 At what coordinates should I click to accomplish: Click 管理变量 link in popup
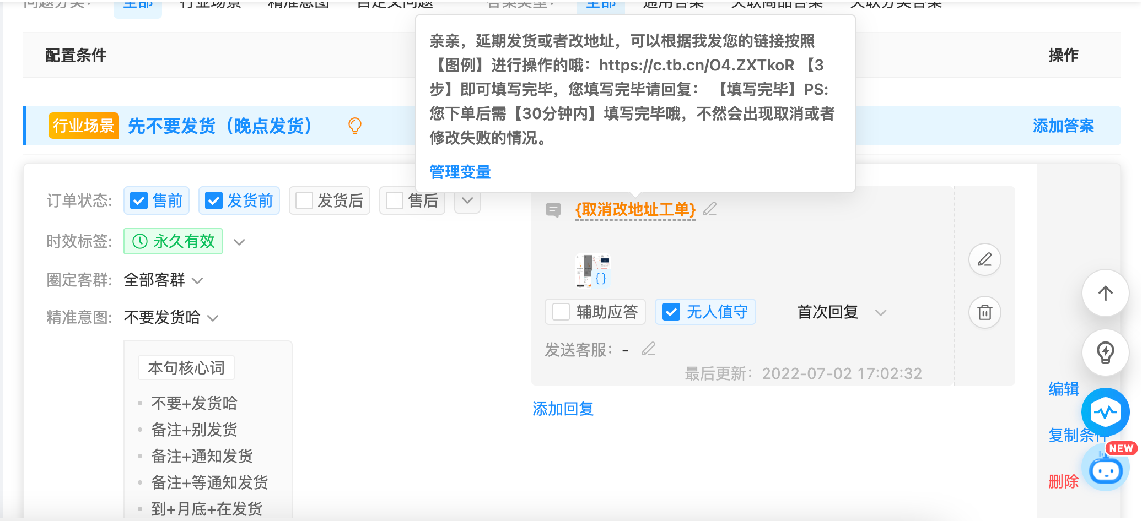[x=460, y=172]
